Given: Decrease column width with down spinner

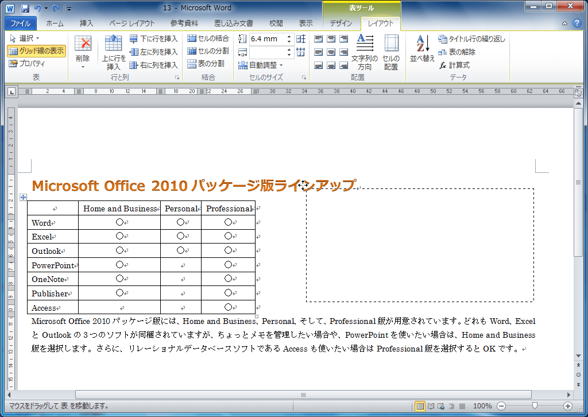Looking at the screenshot, I should (289, 55).
